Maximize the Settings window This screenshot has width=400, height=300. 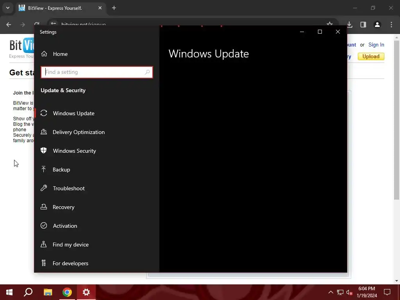coord(320,32)
